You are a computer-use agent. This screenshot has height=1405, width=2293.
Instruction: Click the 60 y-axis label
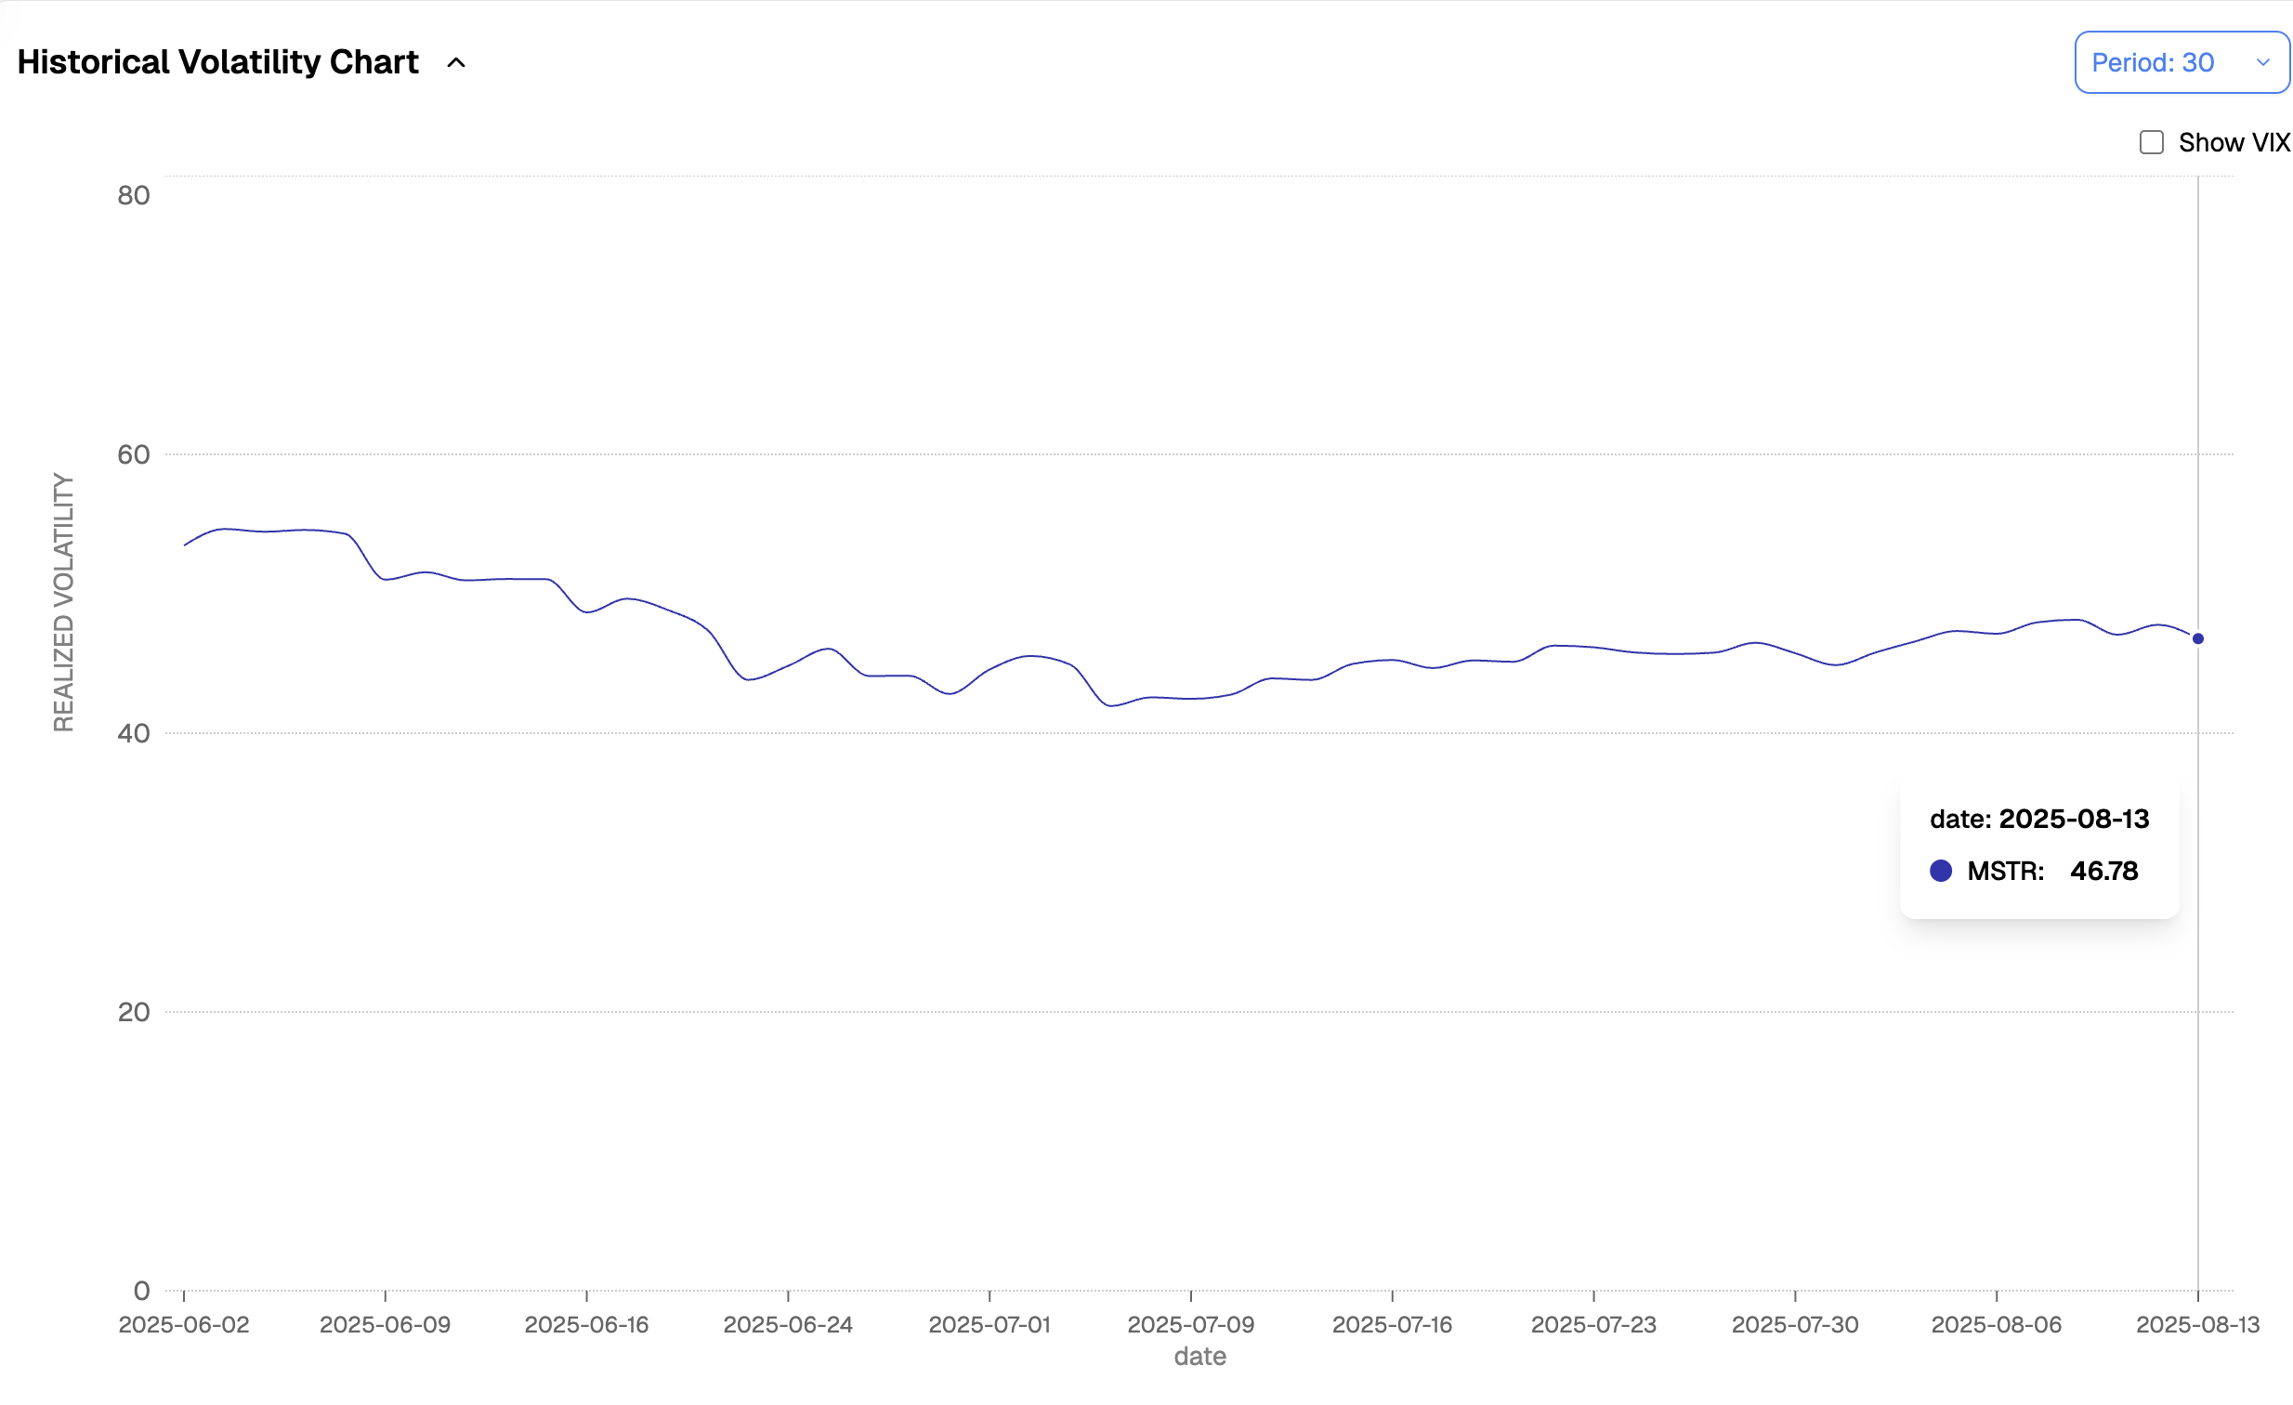tap(134, 455)
